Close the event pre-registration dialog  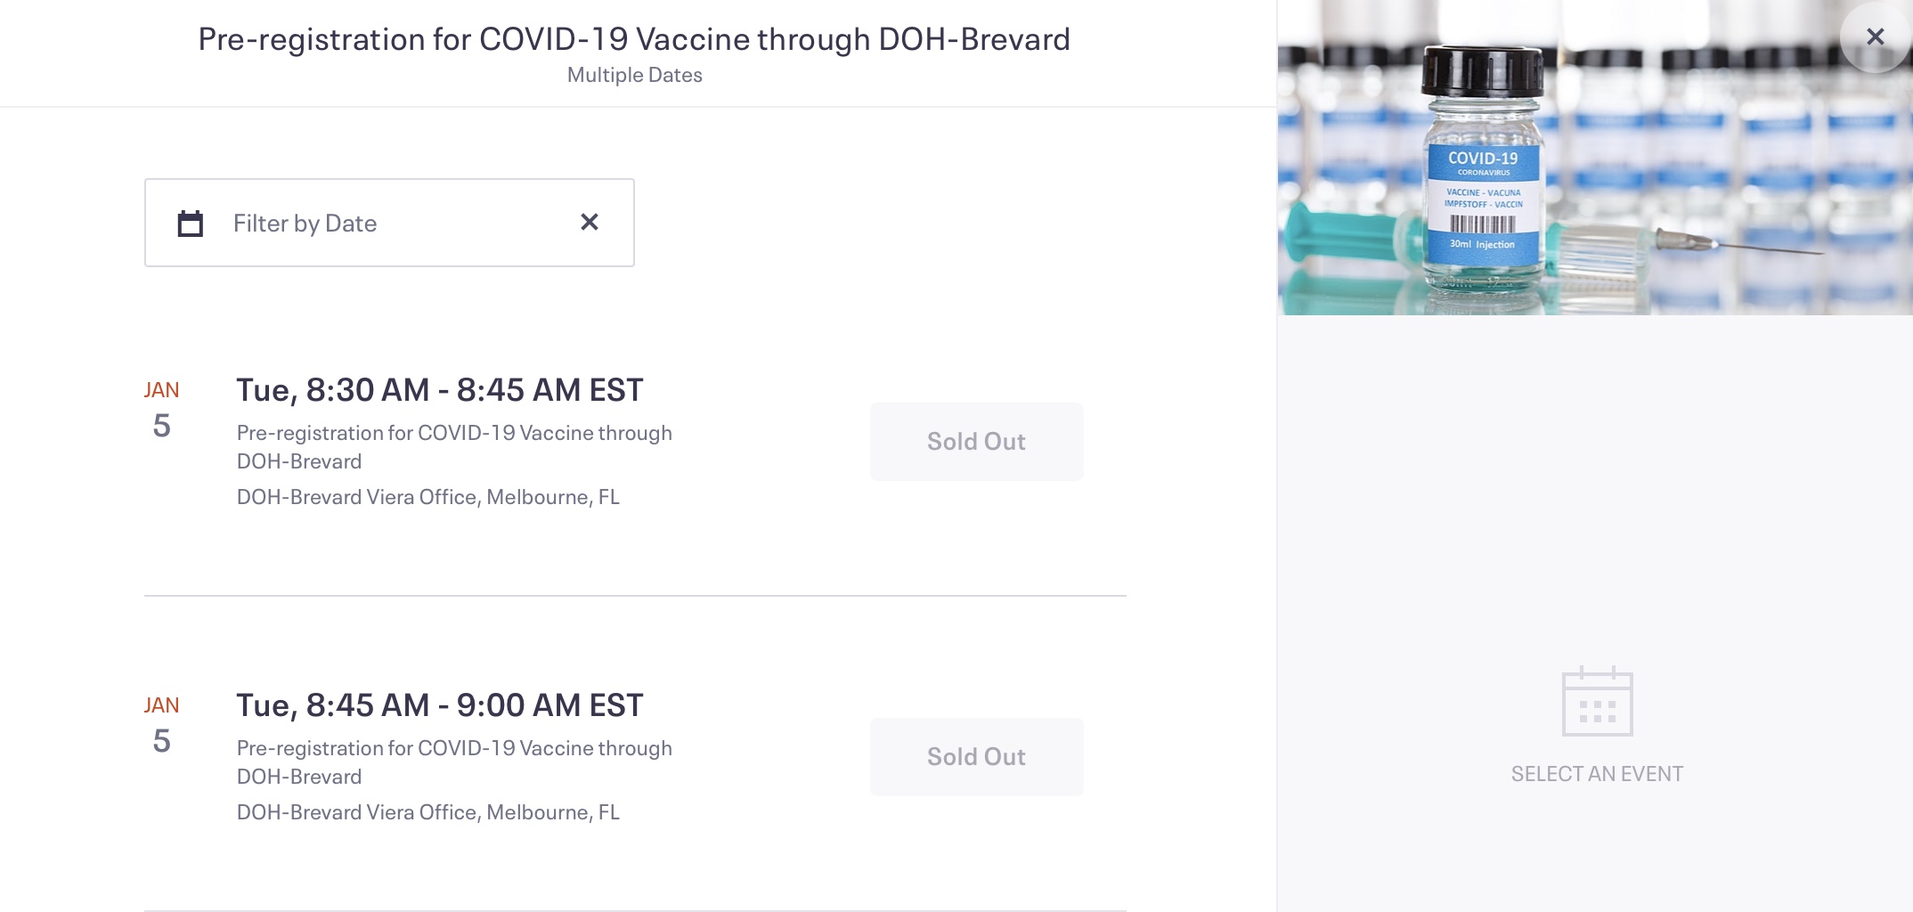(1875, 37)
